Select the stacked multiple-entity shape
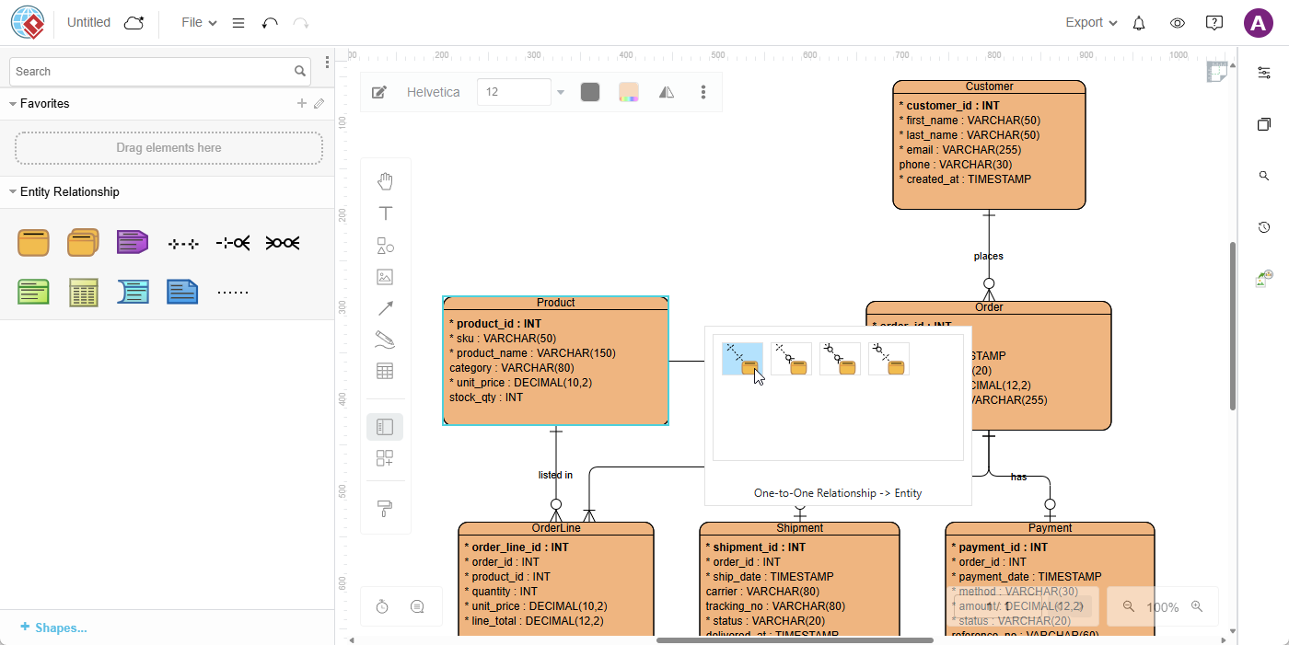This screenshot has width=1289, height=645. tap(83, 243)
